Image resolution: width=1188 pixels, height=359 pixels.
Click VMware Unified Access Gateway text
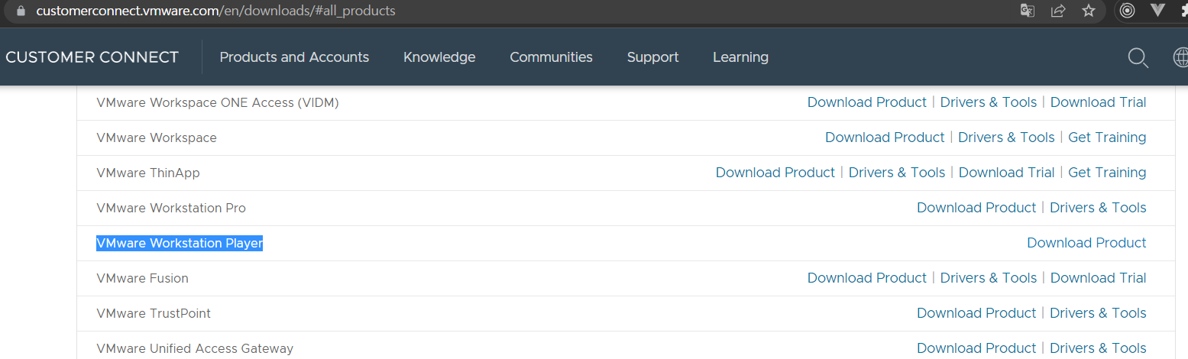point(195,348)
